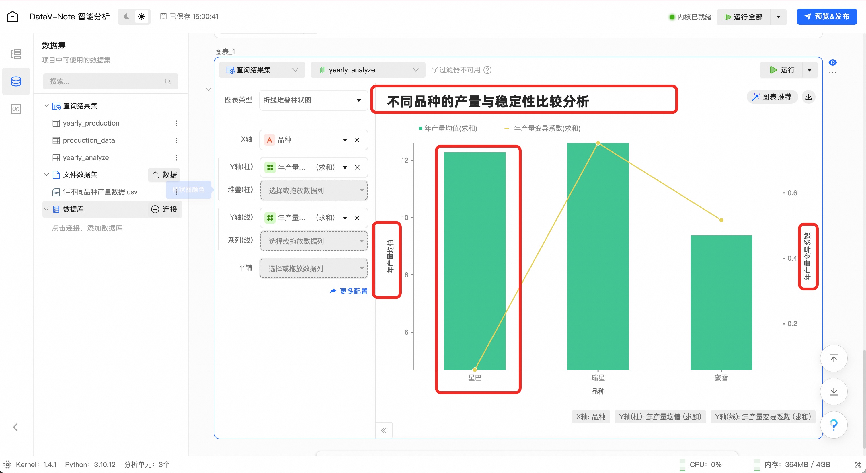Toggle the chart cell visibility eye
This screenshot has height=473, width=866.
(832, 62)
